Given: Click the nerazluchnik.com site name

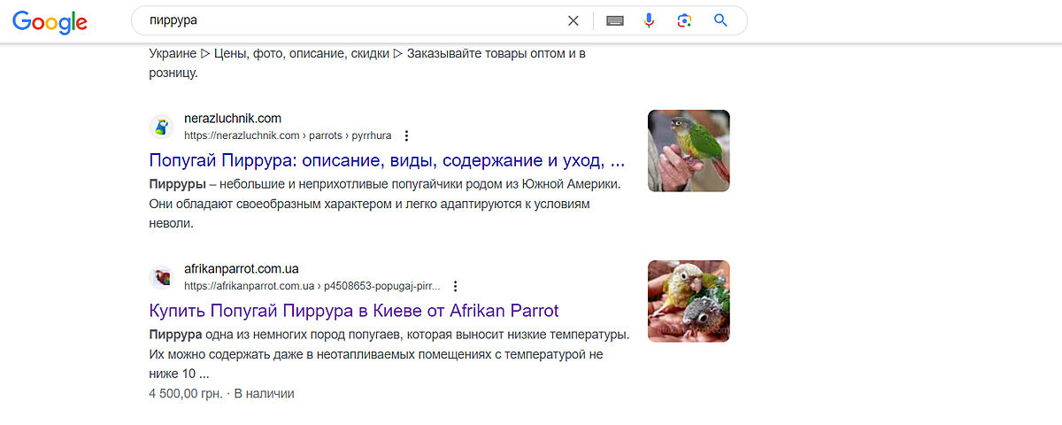Looking at the screenshot, I should pos(232,119).
